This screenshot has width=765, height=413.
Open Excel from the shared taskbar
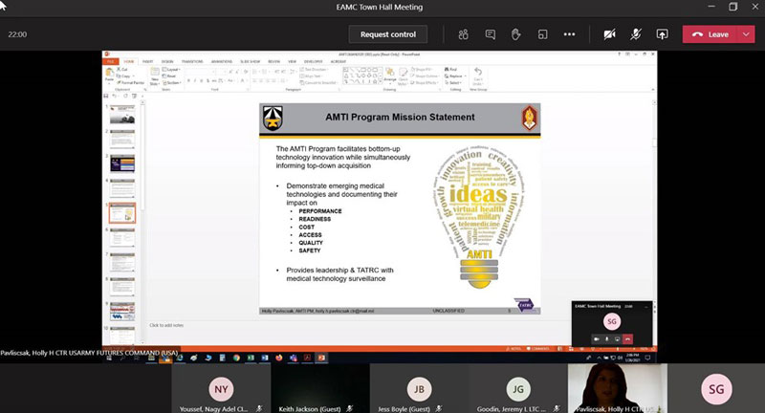pos(251,358)
